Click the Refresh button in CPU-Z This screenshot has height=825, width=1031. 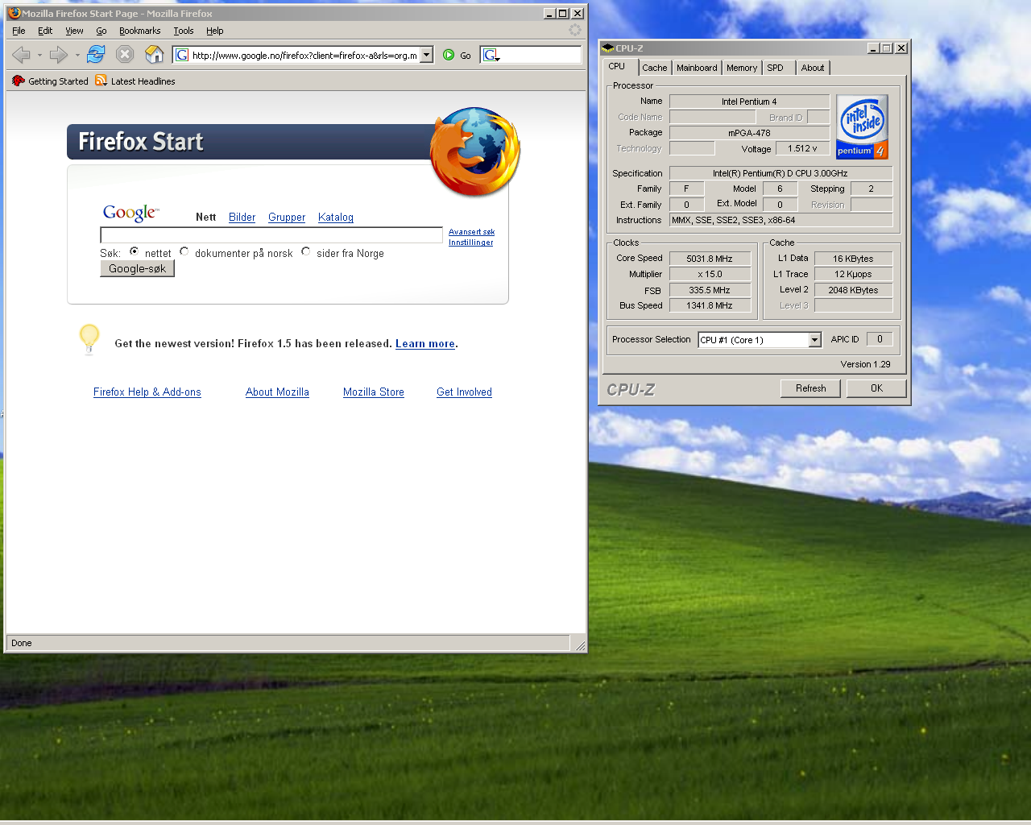(x=810, y=388)
